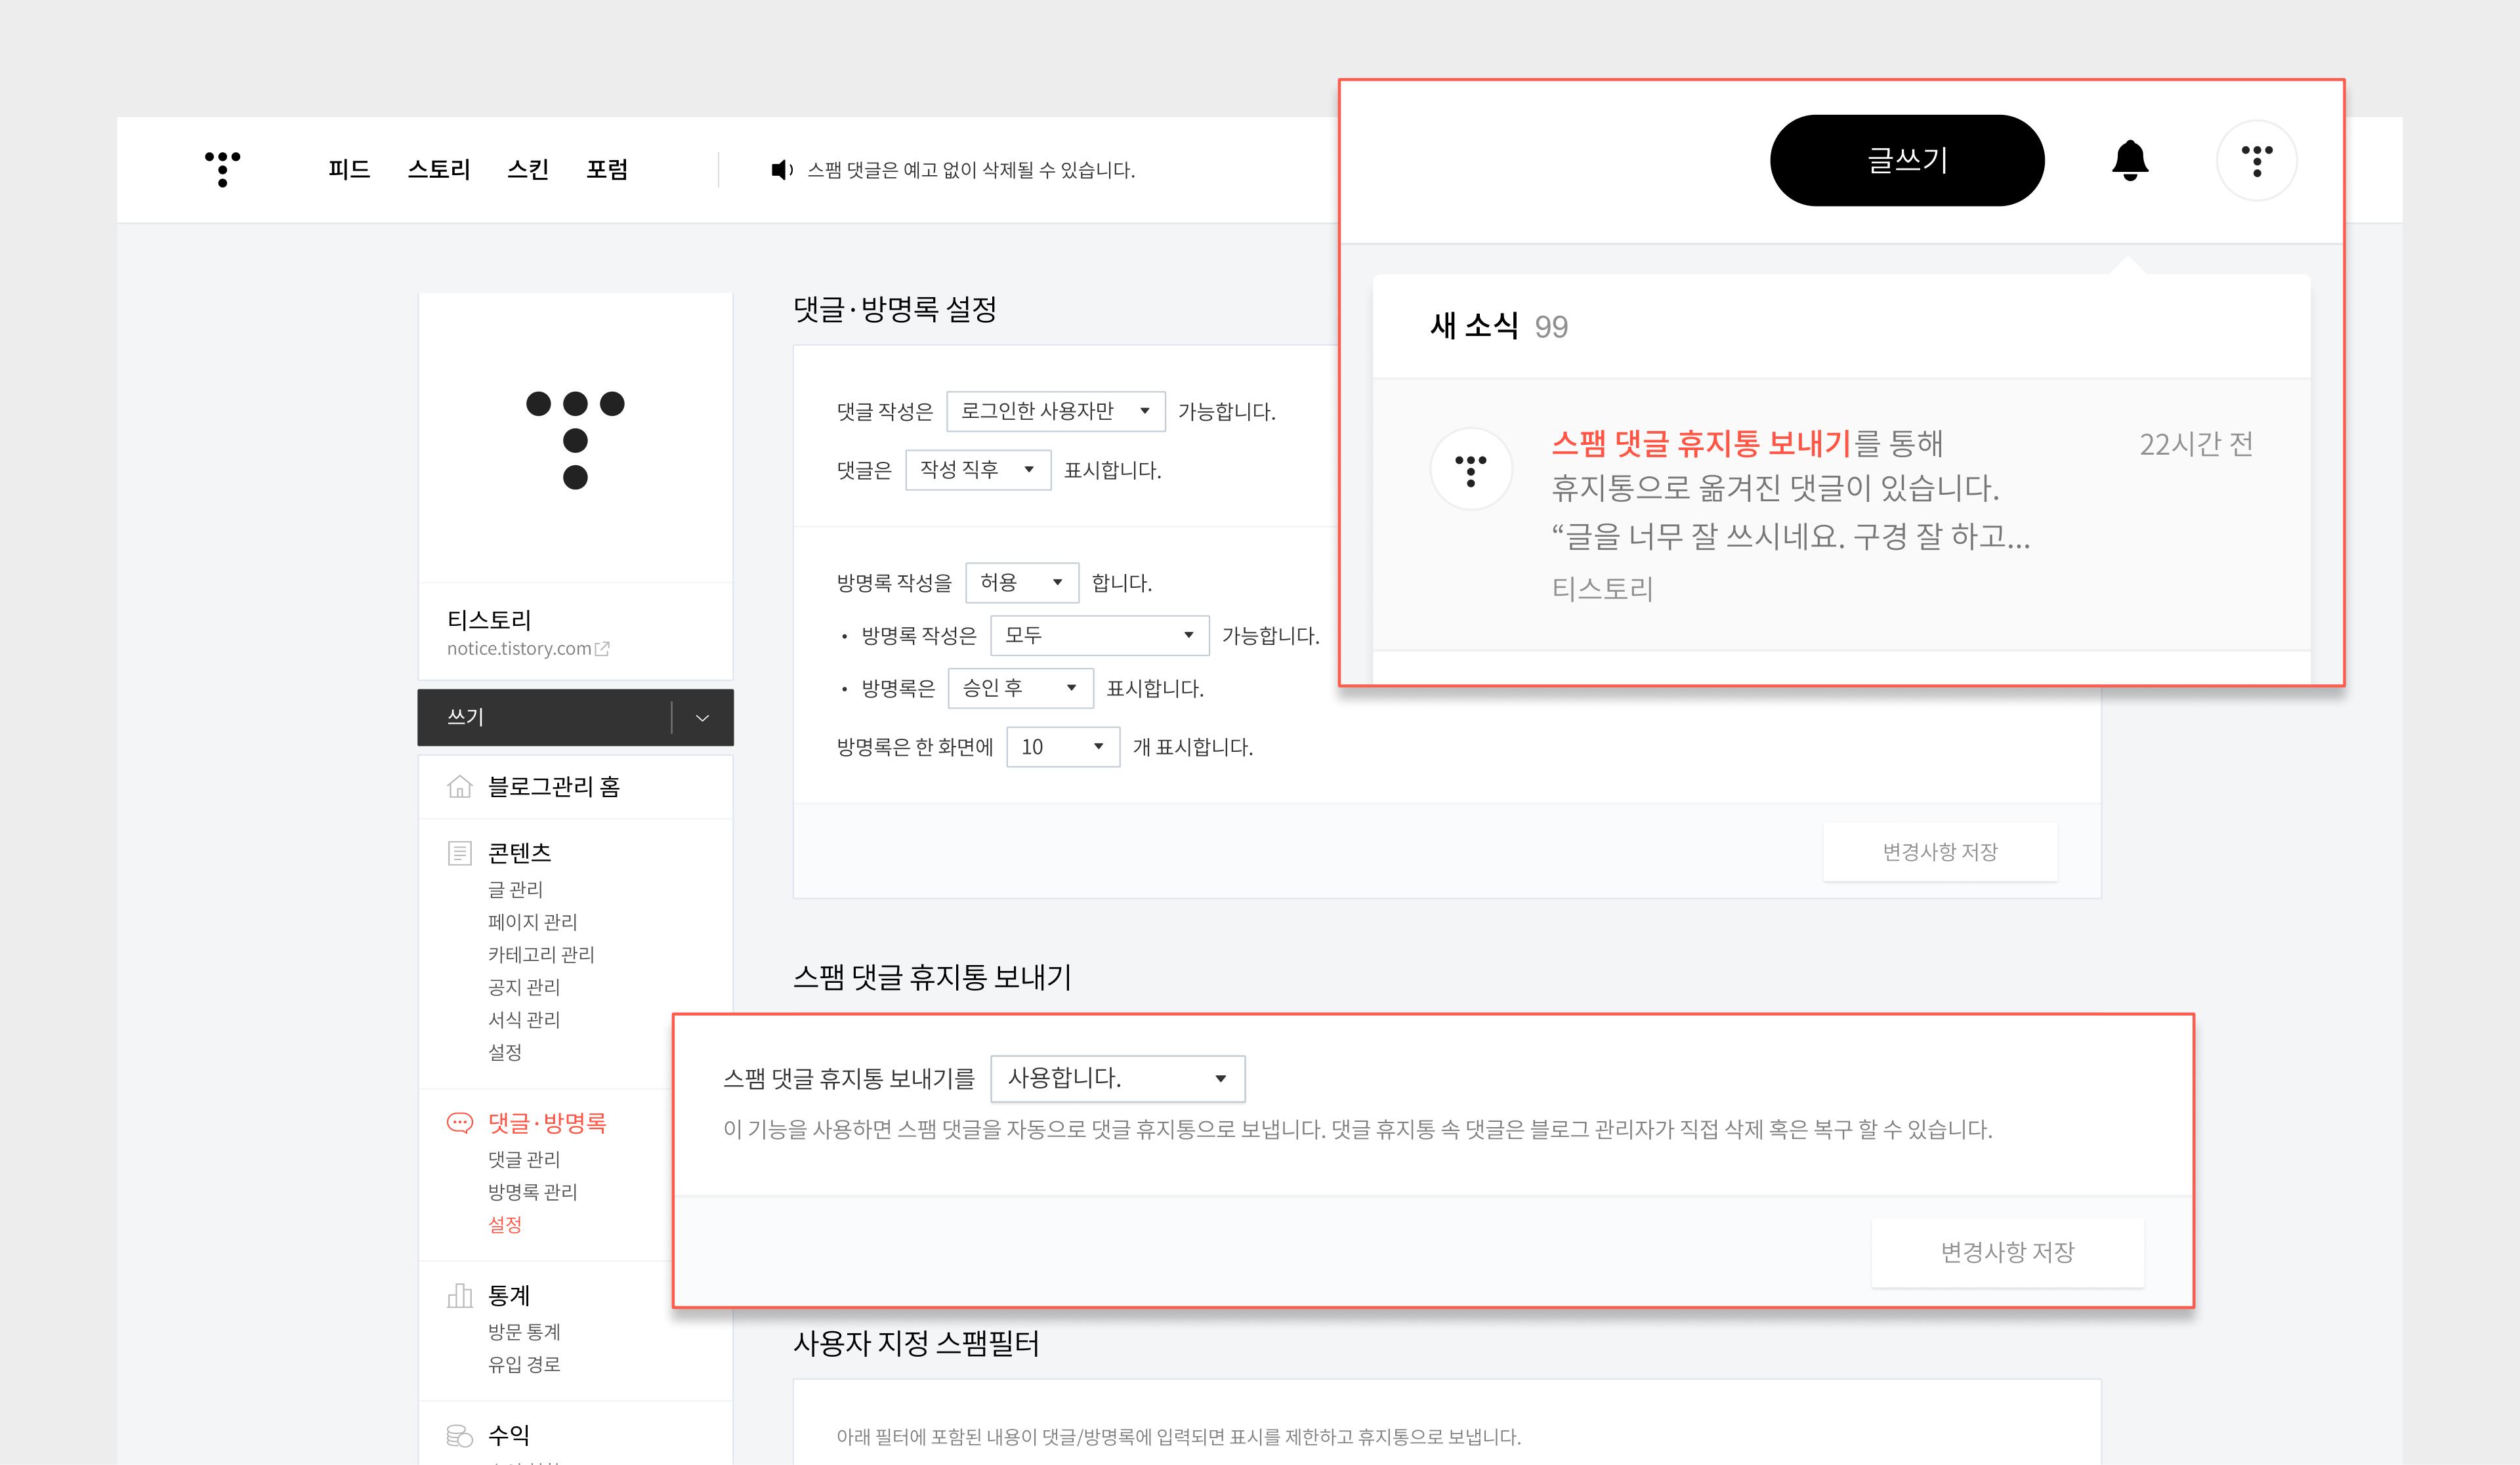This screenshot has height=1465, width=2520.
Task: Click the Tistory logo in the top-left header
Action: [x=222, y=169]
